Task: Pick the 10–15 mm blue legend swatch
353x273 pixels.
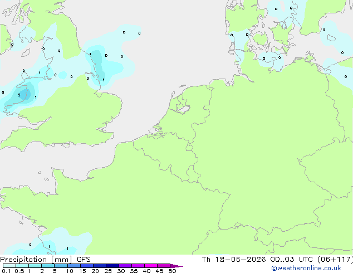Action: 74,266
